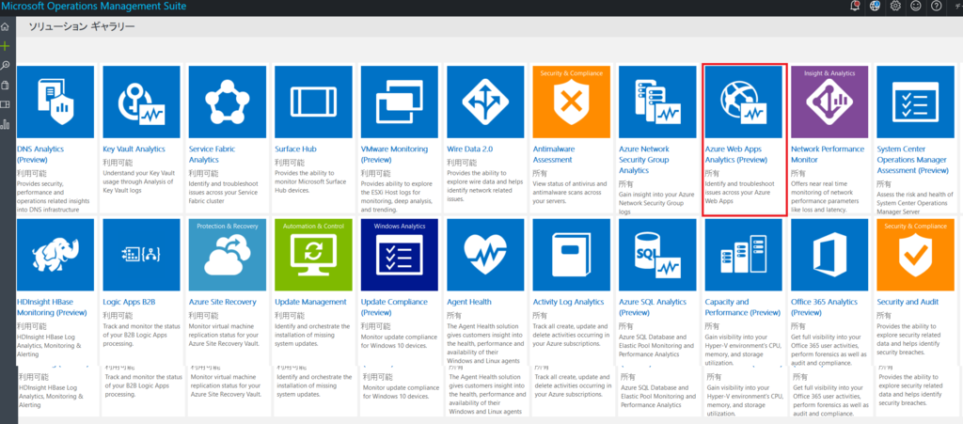Open the DNS Analytics (Preview) tile icon

point(55,102)
